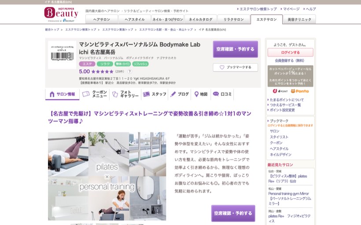Click the map pin icon

(196, 94)
